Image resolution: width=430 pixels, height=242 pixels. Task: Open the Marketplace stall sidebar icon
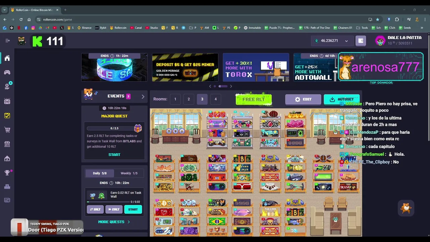tap(7, 144)
